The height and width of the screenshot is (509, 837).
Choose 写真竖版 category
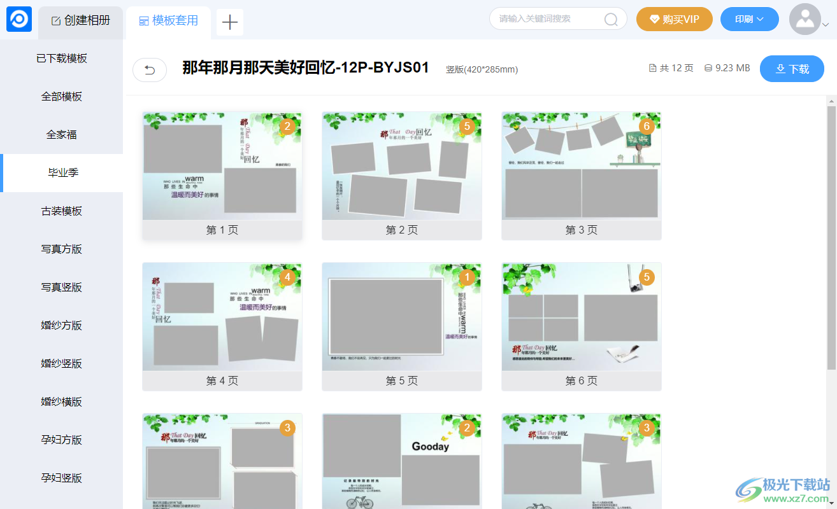[x=62, y=288]
